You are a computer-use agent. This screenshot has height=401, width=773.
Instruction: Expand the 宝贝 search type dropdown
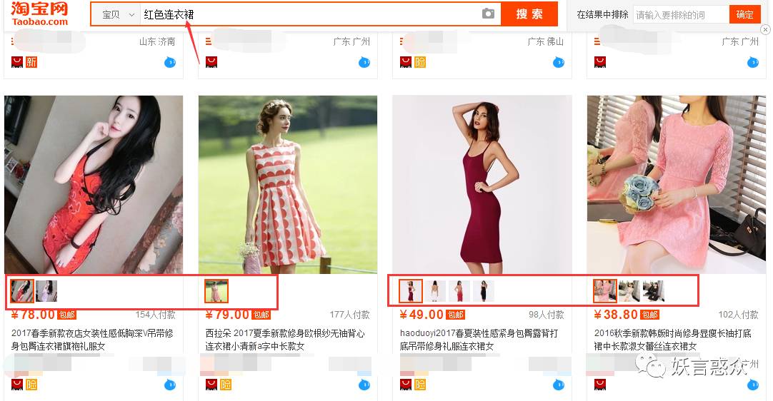[118, 14]
